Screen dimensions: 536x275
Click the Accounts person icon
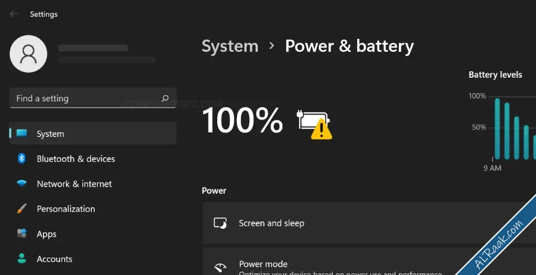point(21,259)
